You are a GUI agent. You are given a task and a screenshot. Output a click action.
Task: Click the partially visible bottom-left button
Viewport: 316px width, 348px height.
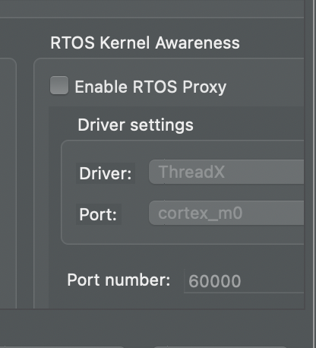point(62,346)
